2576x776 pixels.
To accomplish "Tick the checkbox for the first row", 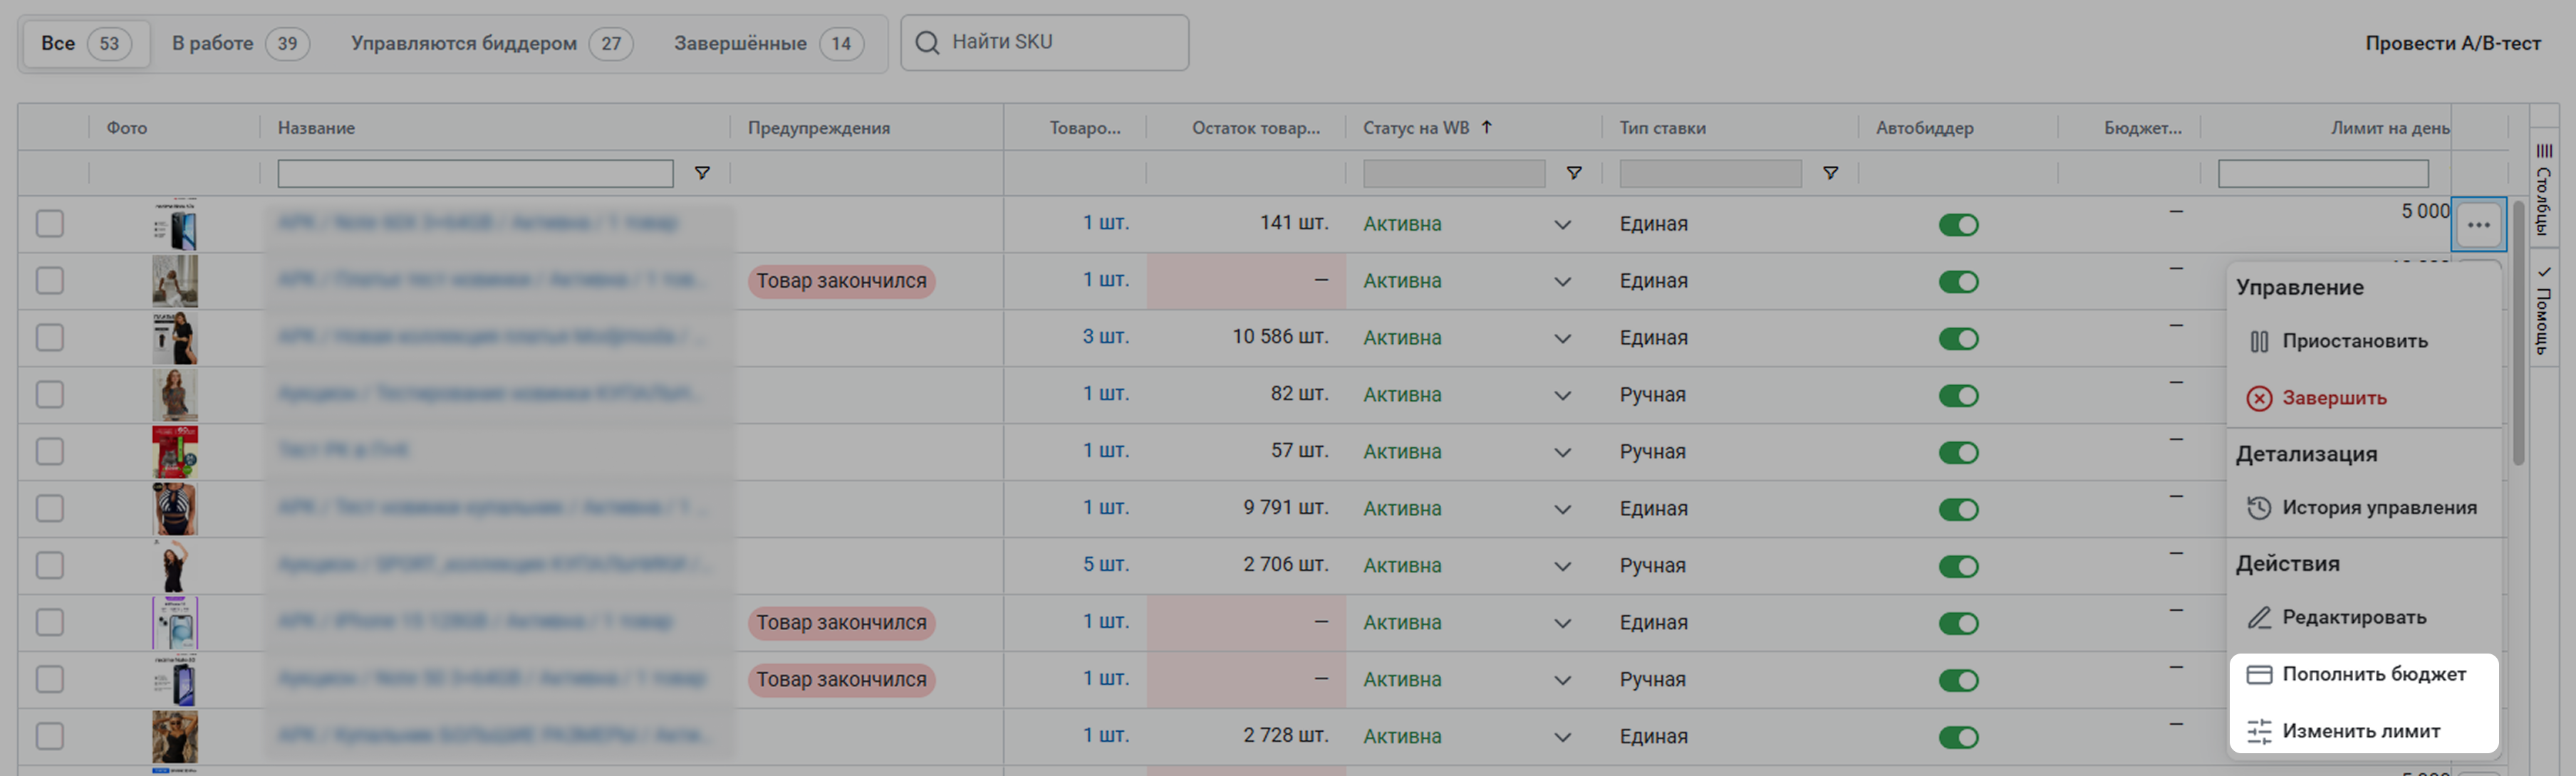I will pos(50,224).
